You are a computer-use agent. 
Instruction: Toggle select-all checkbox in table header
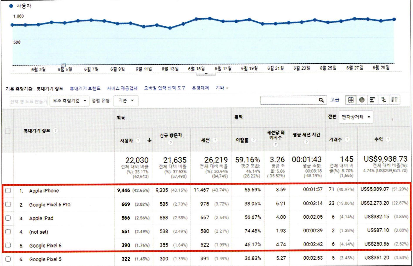click(7, 131)
